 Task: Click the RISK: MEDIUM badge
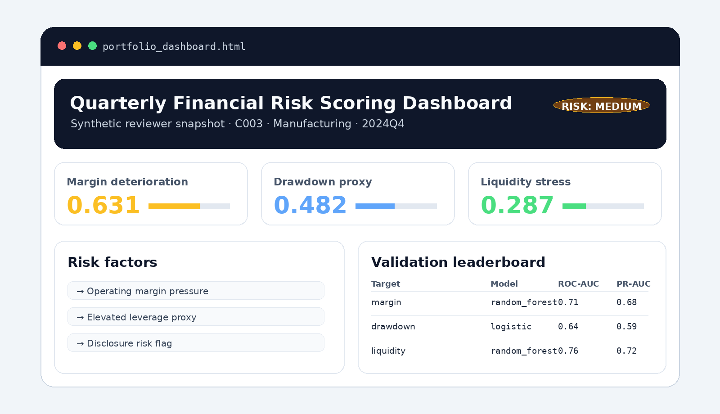click(602, 106)
